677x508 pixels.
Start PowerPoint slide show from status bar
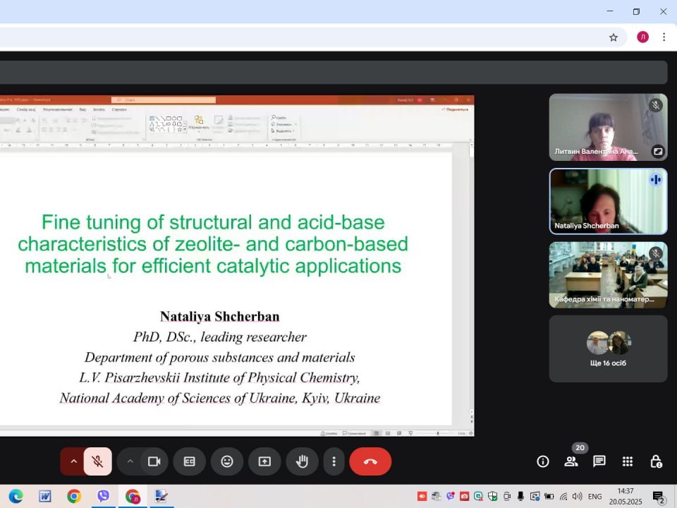coord(410,433)
